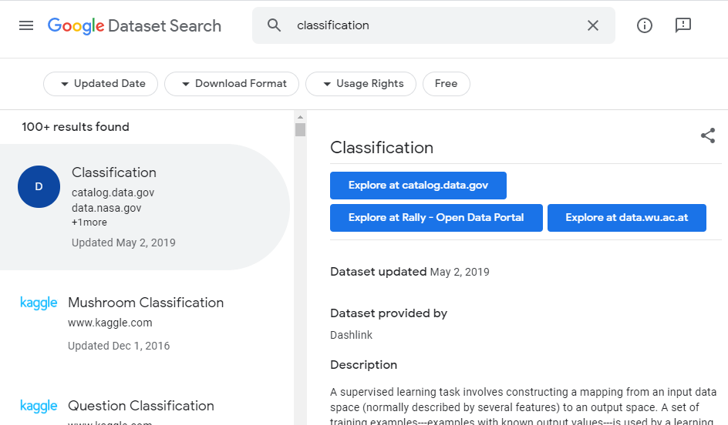The image size is (728, 425).
Task: Click the magnifying glass search icon
Action: (275, 25)
